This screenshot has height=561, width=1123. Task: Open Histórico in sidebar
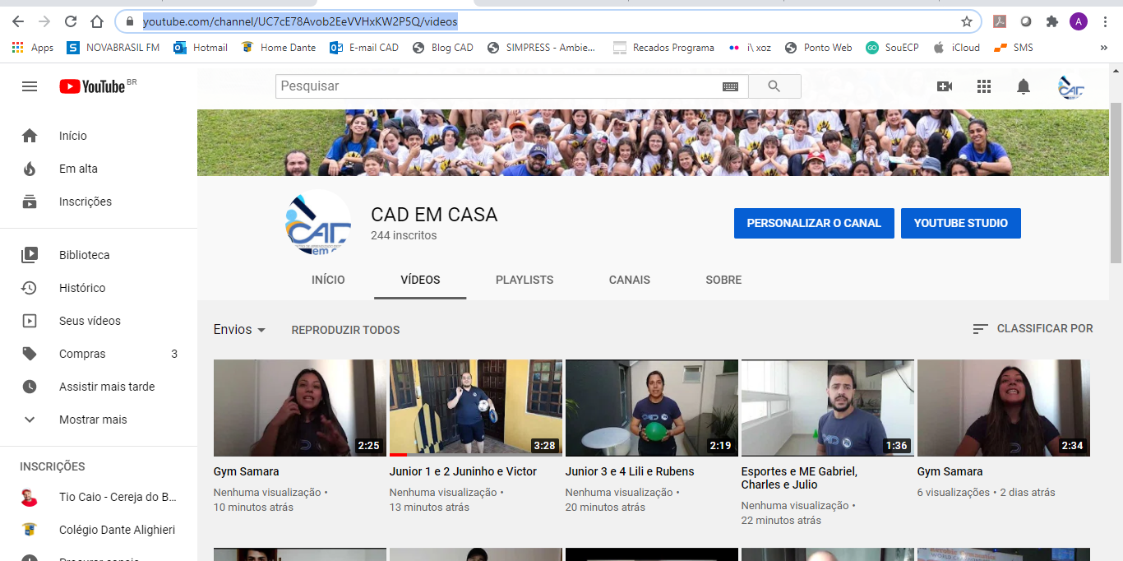click(x=99, y=288)
